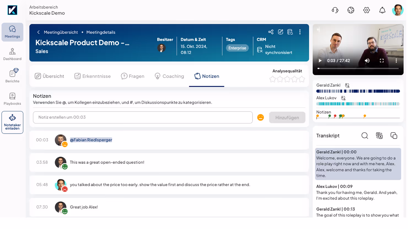
Task: Click Notetaker einladen button
Action: [12, 122]
